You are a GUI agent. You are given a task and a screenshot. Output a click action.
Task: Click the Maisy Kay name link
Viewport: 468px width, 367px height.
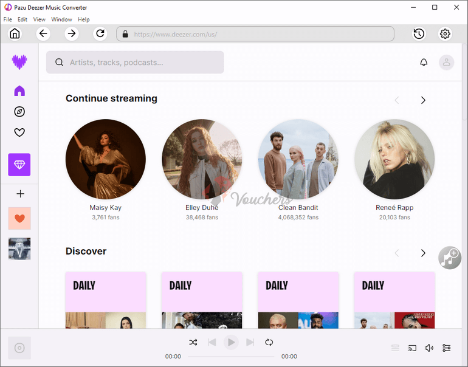[x=106, y=208]
